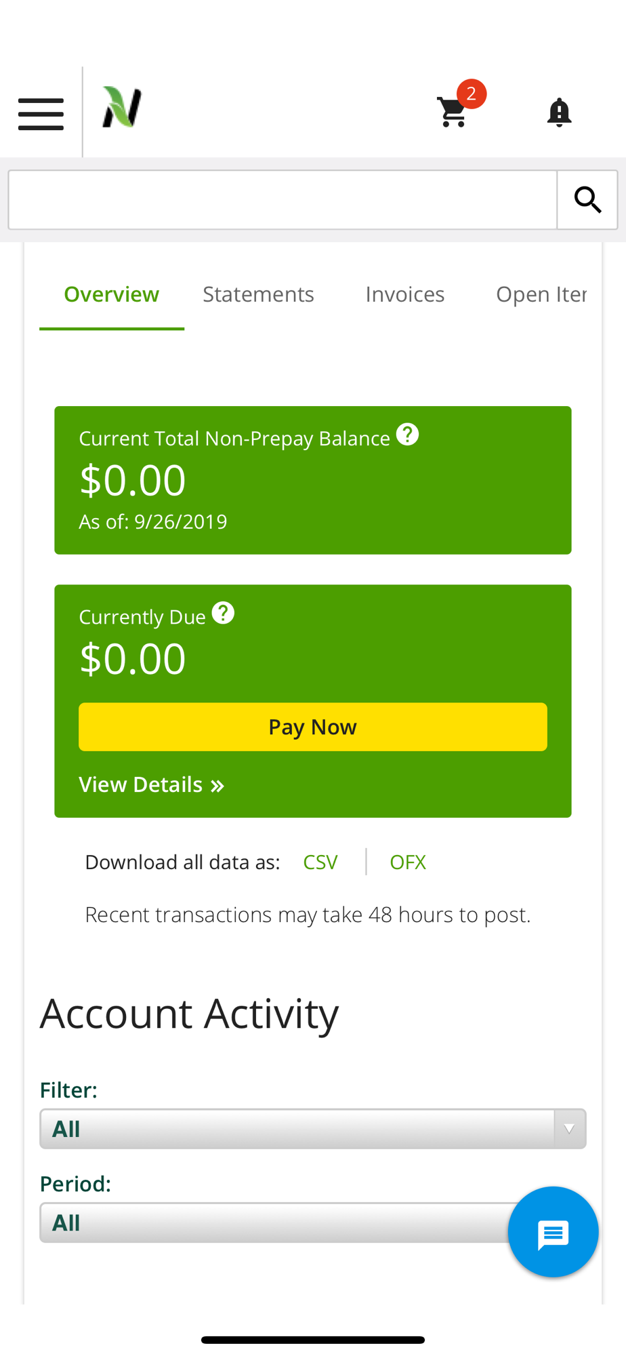Select the Overview tab

pos(112,294)
